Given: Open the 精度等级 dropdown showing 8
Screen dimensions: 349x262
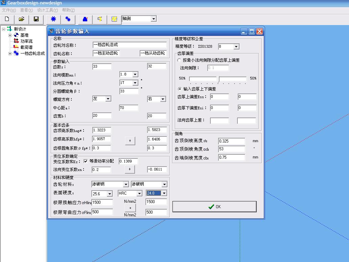Looking at the screenshot, I should point(236,47).
